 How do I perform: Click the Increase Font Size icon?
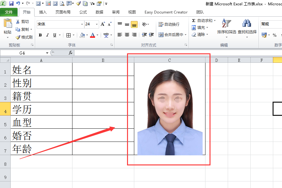pos(103,24)
